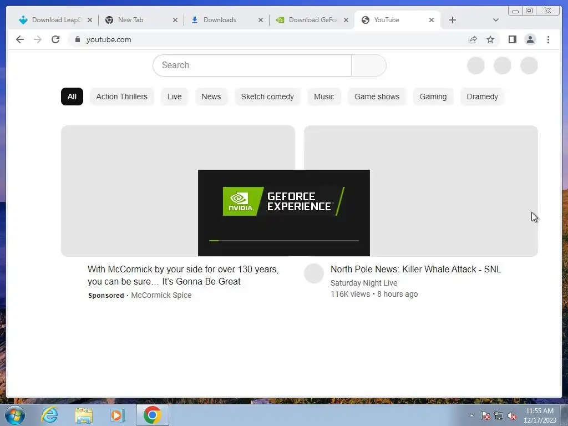Image resolution: width=568 pixels, height=426 pixels.
Task: Filter videos by Live chip
Action: (x=174, y=97)
